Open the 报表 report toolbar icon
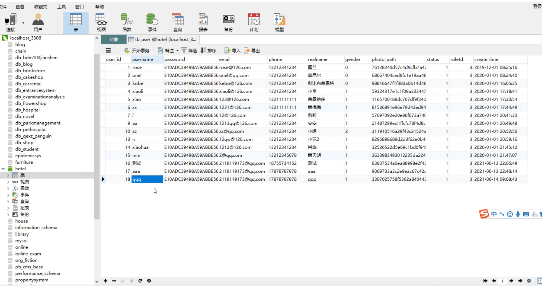Image resolution: width=542 pixels, height=286 pixels. [203, 23]
